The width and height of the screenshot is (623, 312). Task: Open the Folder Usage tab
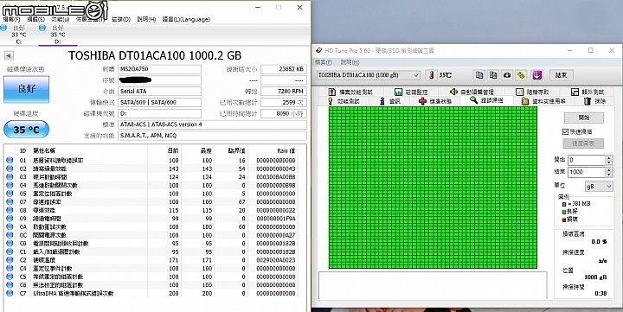pyautogui.click(x=543, y=101)
